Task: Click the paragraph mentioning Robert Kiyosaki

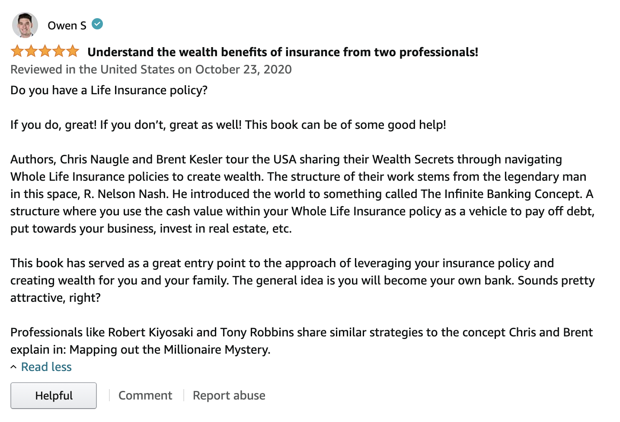Action: click(x=302, y=341)
